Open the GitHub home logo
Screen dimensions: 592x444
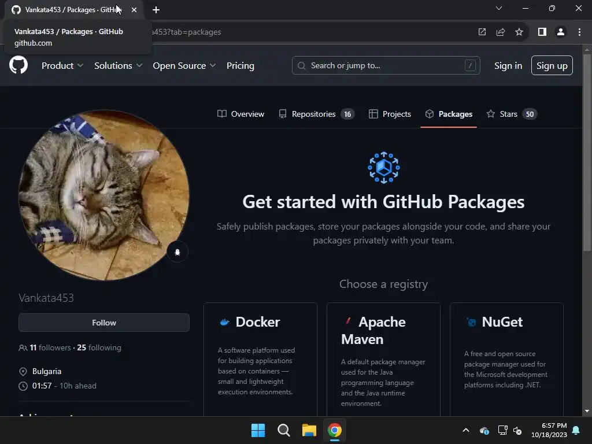point(18,65)
